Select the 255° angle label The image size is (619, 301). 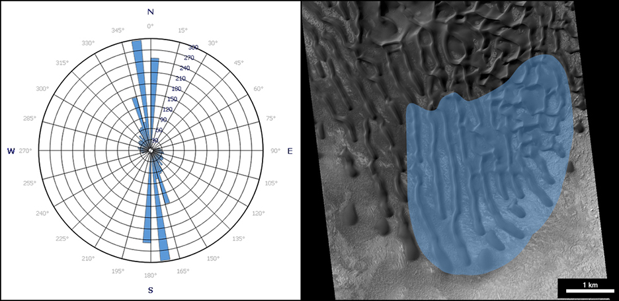tap(29, 184)
